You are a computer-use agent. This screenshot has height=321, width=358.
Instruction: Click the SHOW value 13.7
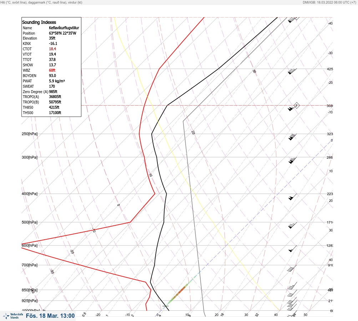[x=52, y=65]
